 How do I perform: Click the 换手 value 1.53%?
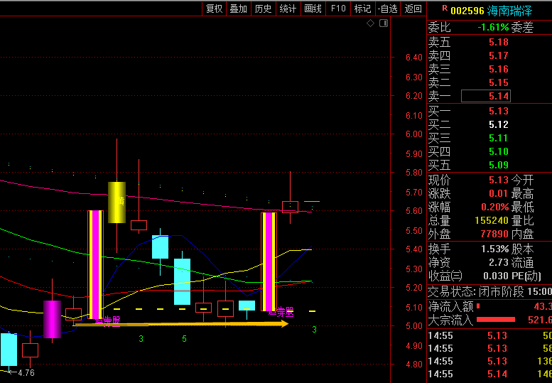click(494, 249)
